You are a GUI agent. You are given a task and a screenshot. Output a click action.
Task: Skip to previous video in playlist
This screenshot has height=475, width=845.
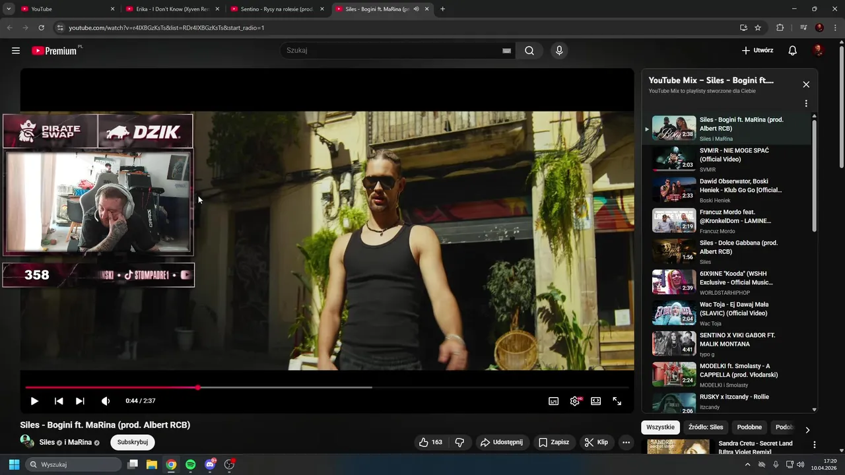59,401
